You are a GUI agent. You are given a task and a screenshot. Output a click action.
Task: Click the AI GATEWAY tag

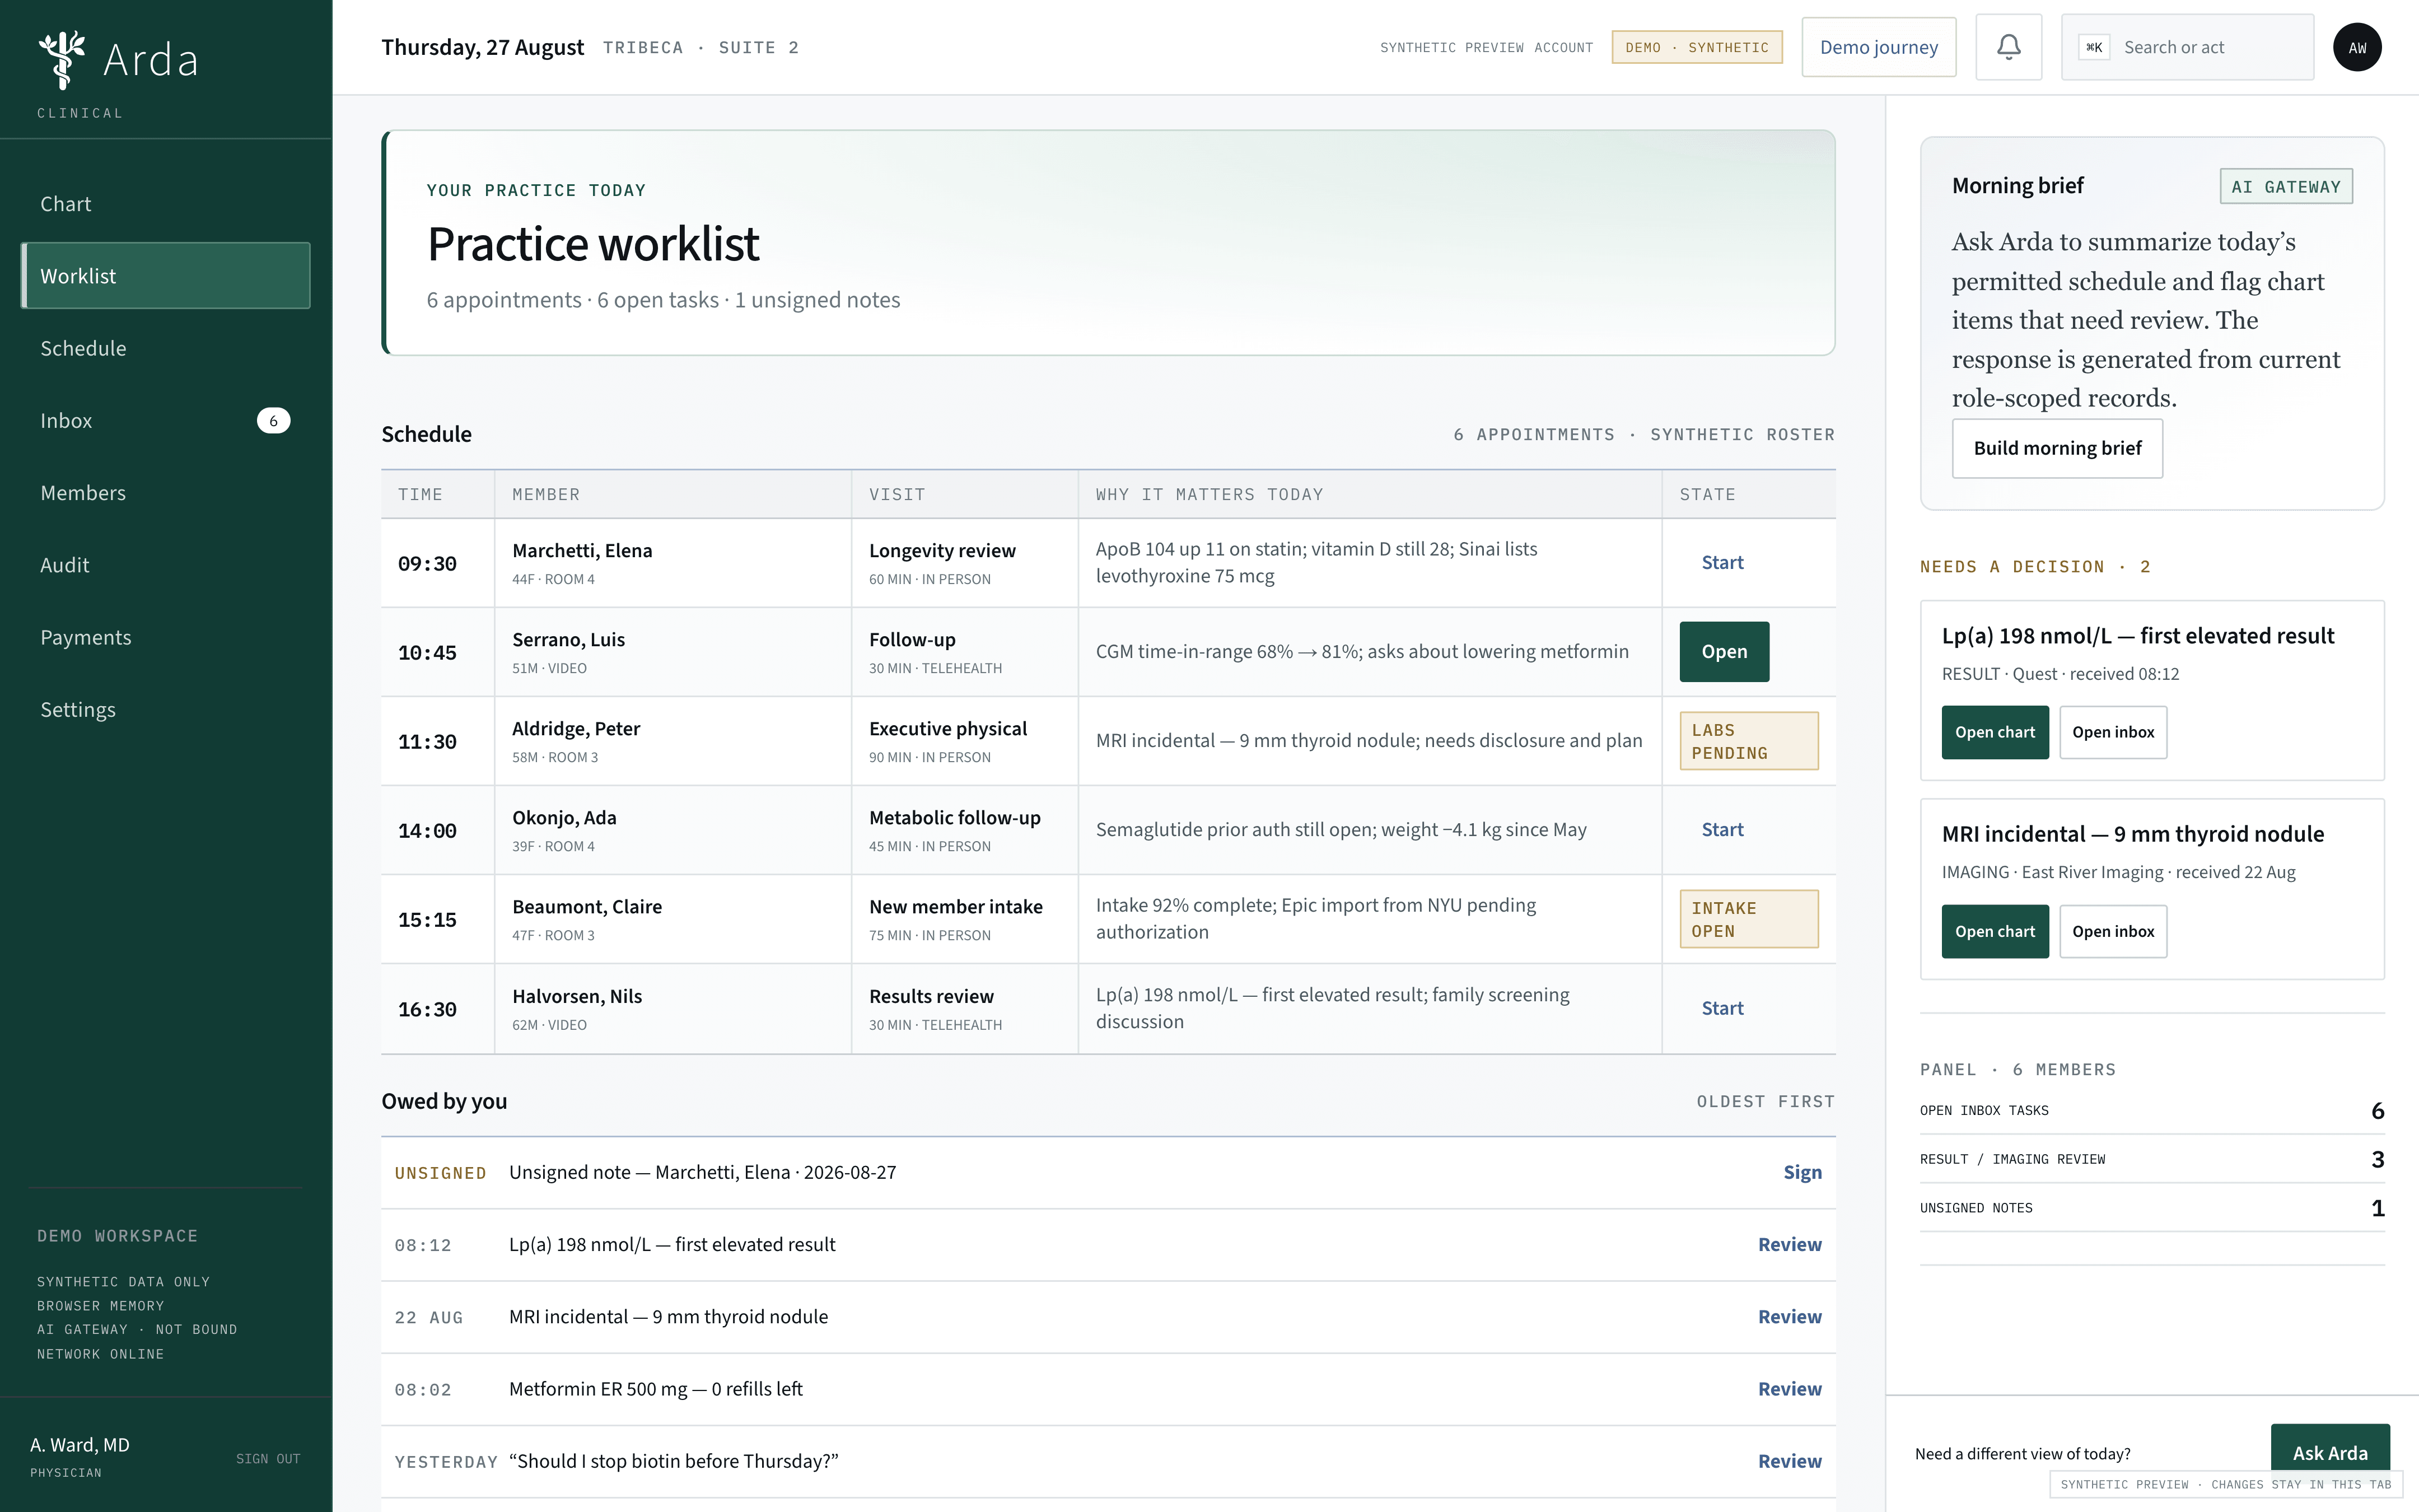pyautogui.click(x=2285, y=186)
